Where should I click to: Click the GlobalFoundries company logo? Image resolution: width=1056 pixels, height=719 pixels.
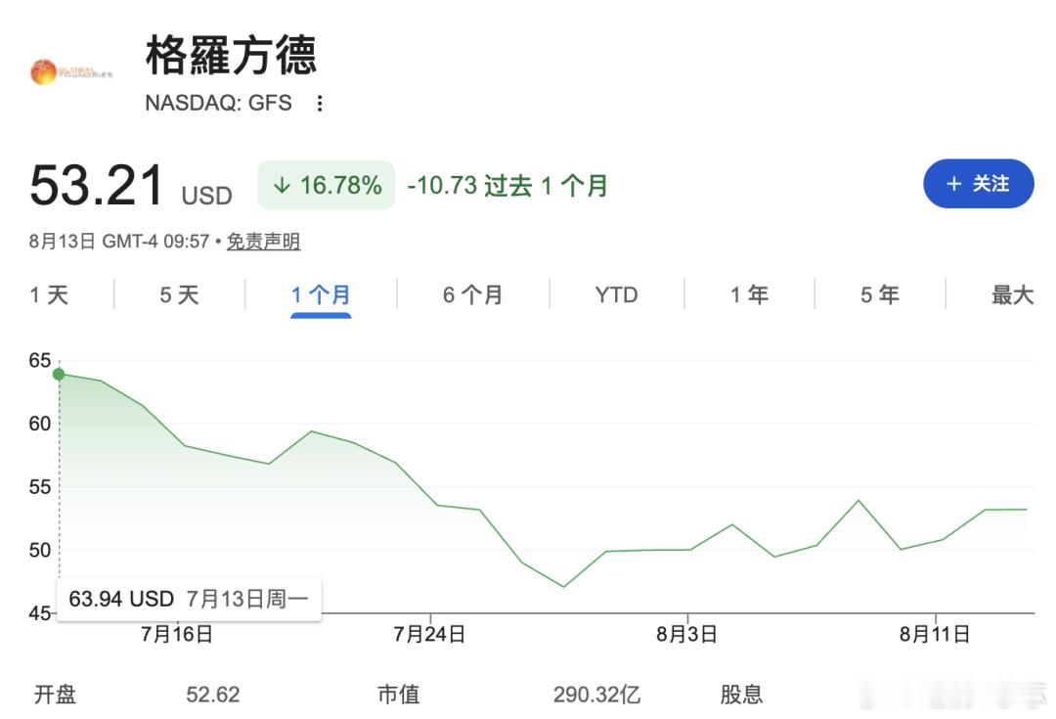(x=71, y=72)
